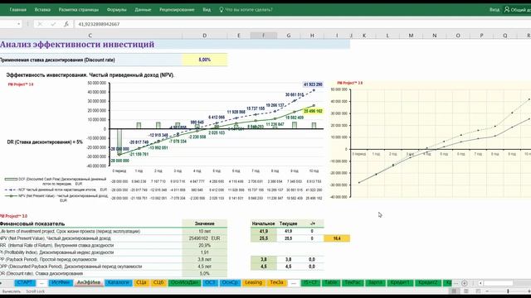This screenshot has width=531, height=298.
Task: Switch to the ОС3 sheet tab
Action: (210, 282)
